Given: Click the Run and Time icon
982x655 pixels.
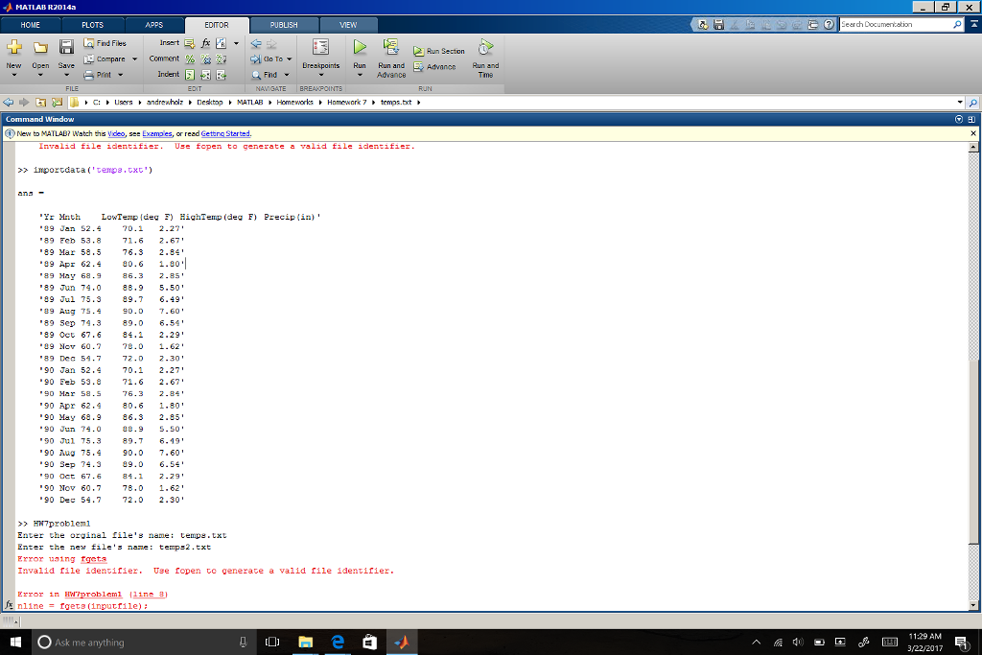Looking at the screenshot, I should point(485,47).
